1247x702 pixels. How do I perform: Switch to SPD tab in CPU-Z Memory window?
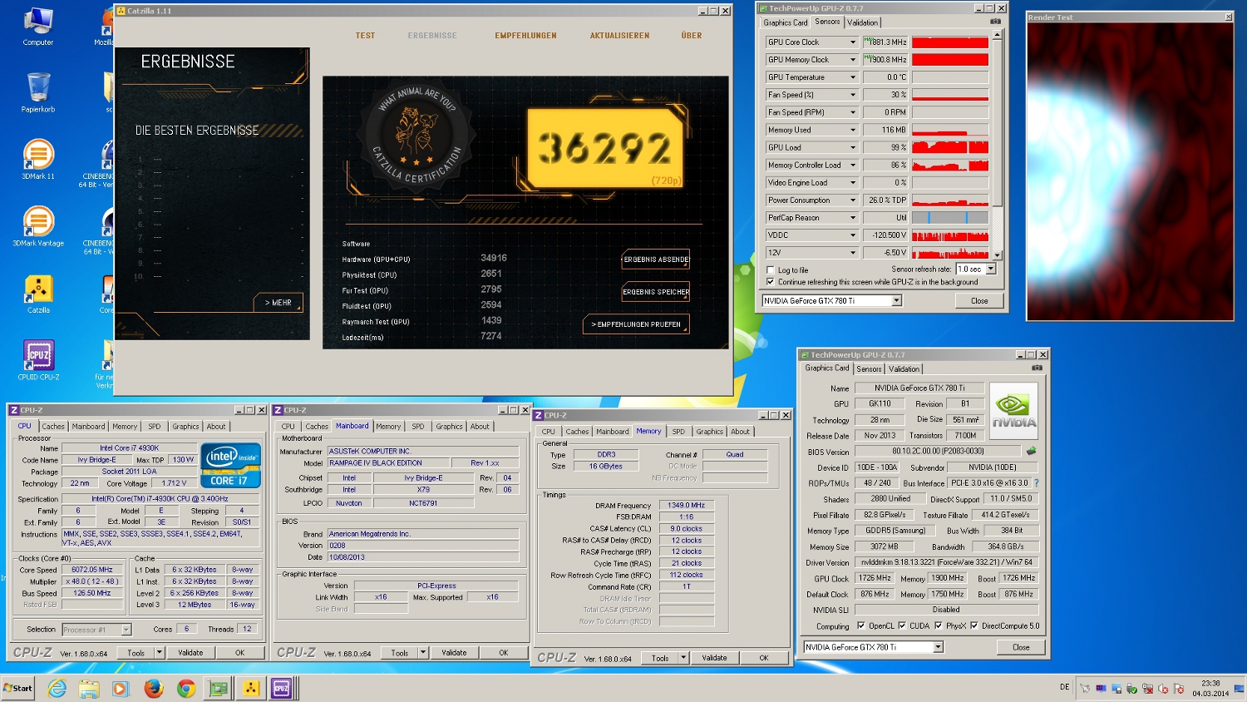[678, 431]
